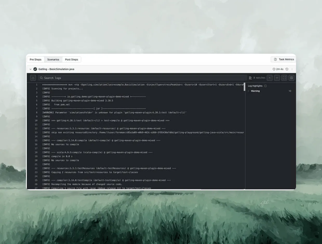The height and width of the screenshot is (244, 322).
Task: Click log line "skip non existing resourceDirectory"
Action: click(x=143, y=132)
